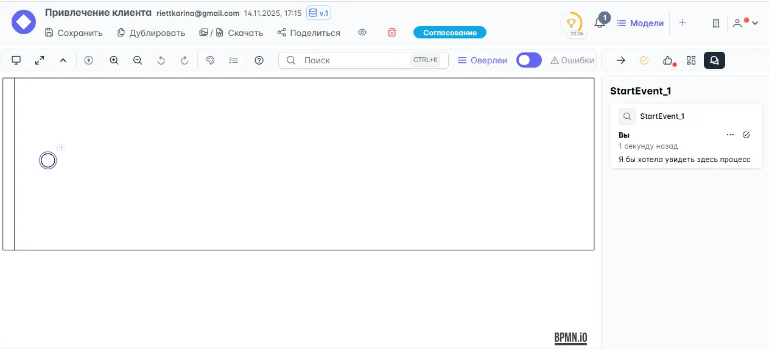Screen dimensions: 769x349
Task: Switch to the comments panel tab
Action: click(714, 60)
